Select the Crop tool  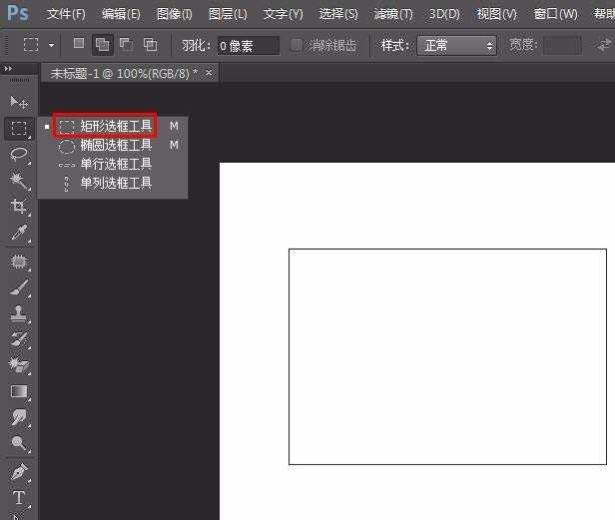point(19,207)
